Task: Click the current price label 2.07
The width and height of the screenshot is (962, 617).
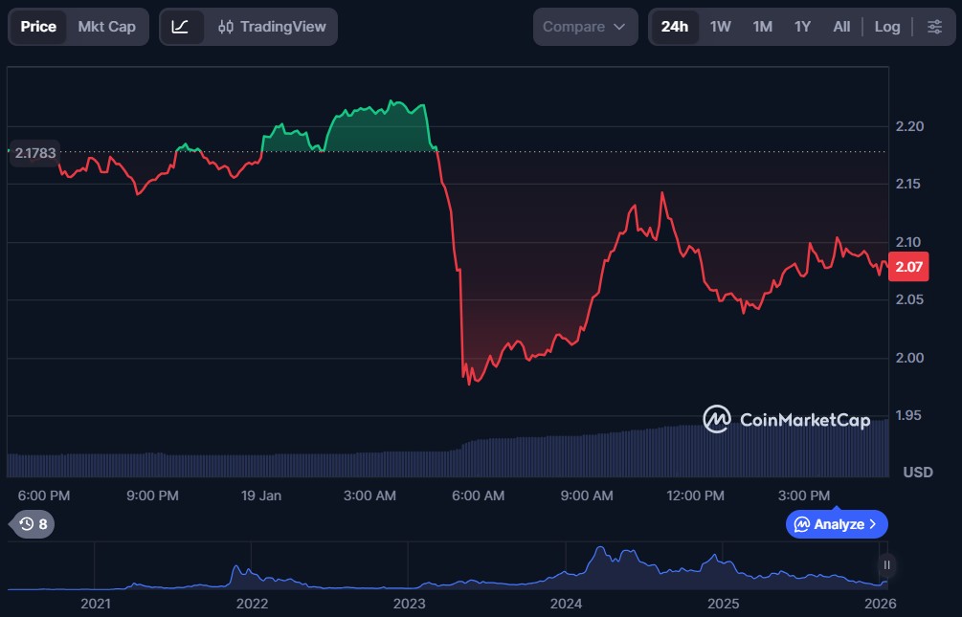Action: pos(908,267)
